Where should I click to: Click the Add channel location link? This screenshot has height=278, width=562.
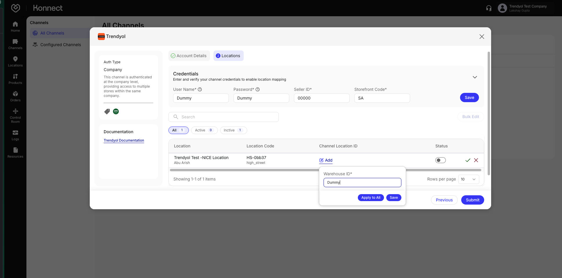tap(326, 160)
